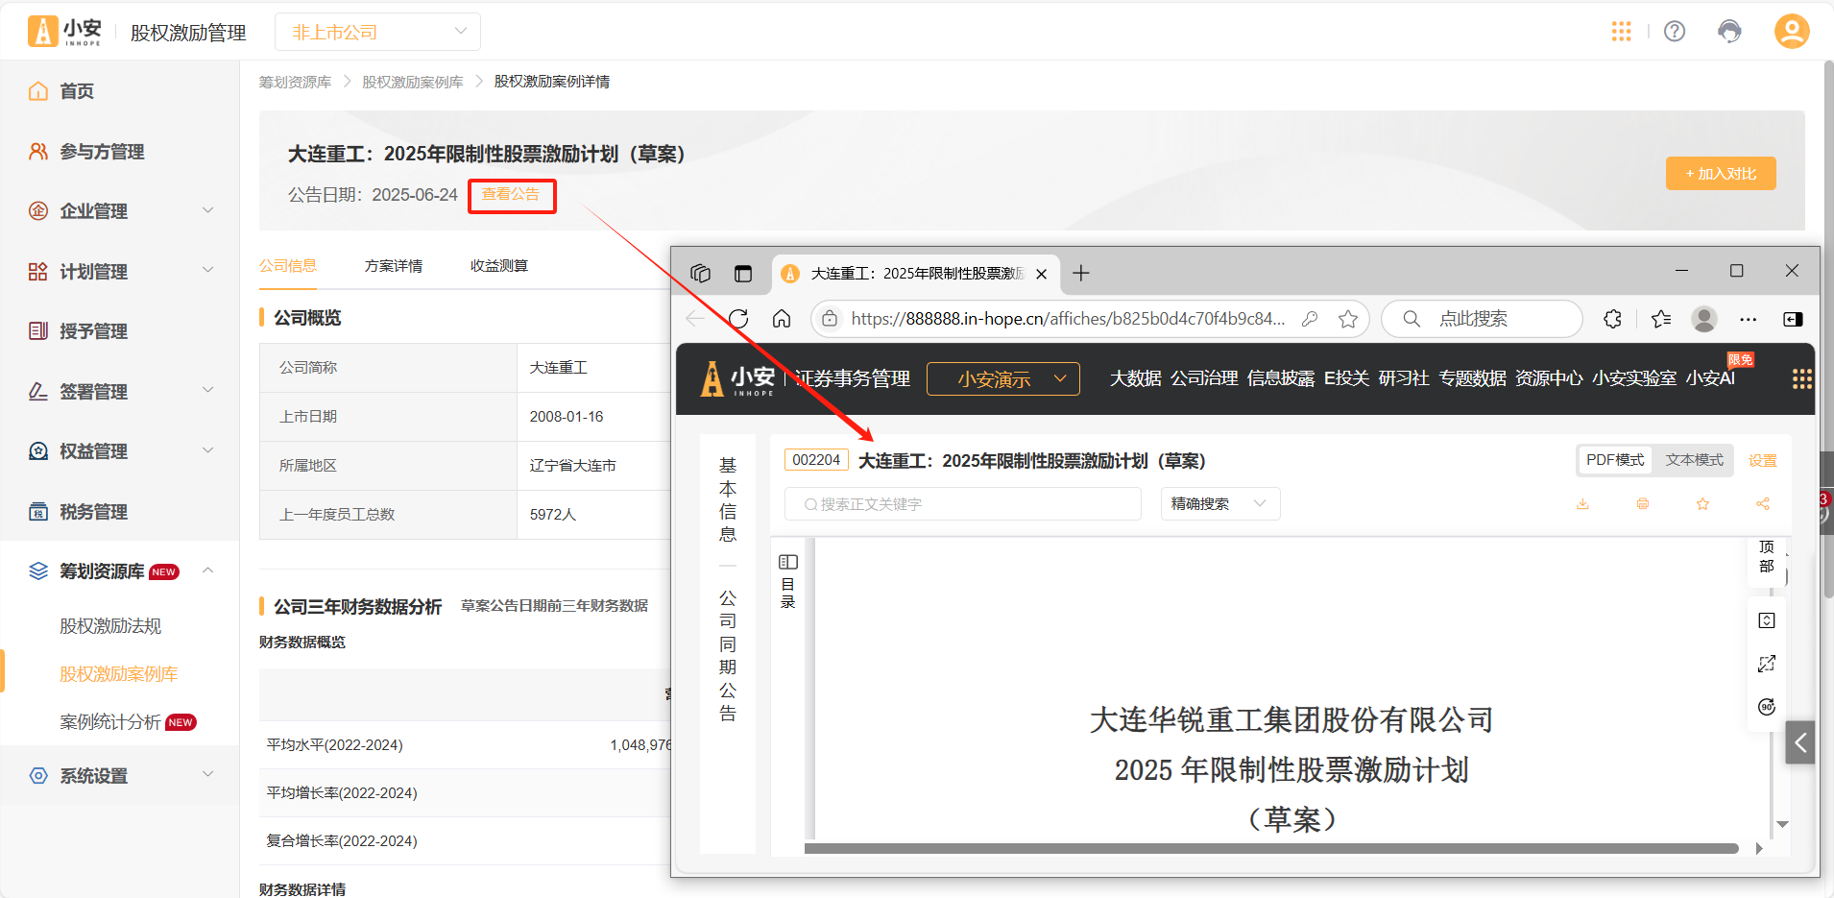Click the download icon in document toolbar

point(1582,504)
